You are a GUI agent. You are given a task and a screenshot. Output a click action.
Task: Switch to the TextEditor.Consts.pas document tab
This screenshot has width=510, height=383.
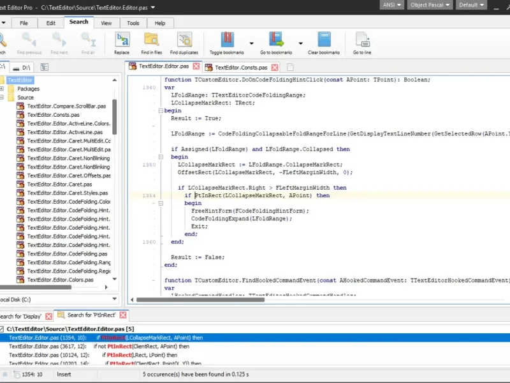[241, 68]
